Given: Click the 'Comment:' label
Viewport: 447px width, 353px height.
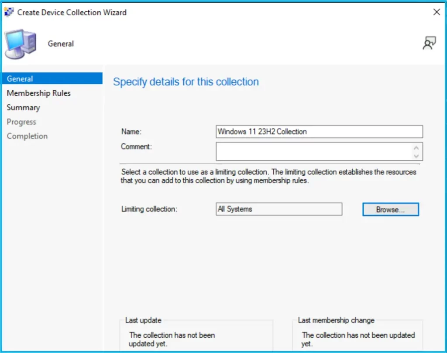Looking at the screenshot, I should point(137,146).
